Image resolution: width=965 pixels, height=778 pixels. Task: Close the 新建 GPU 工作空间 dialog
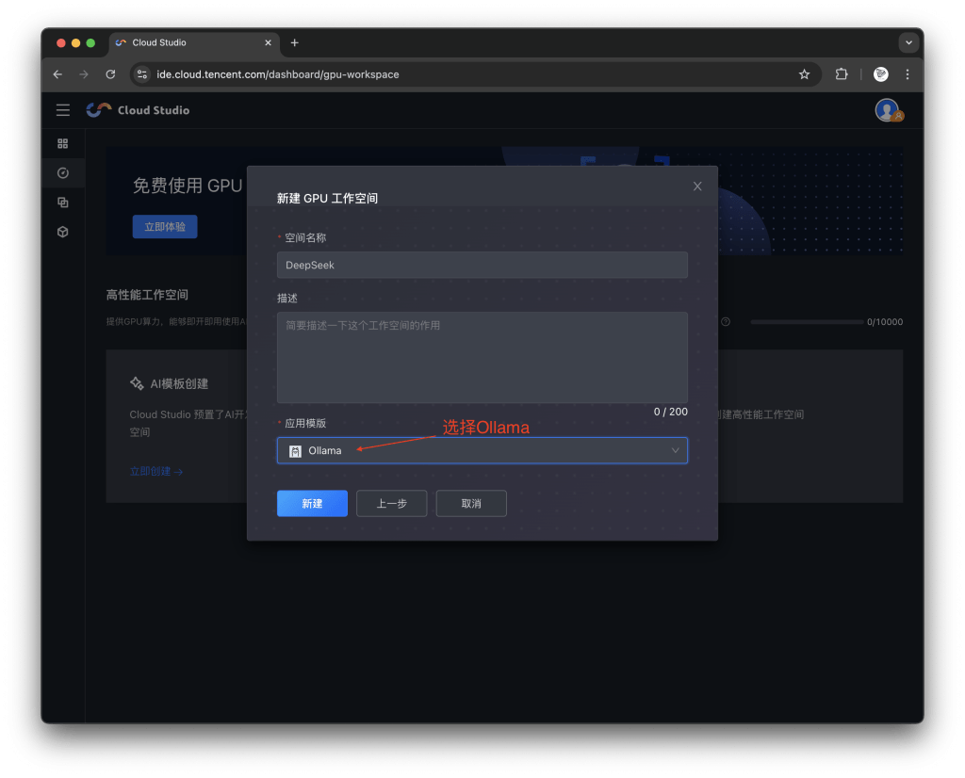pyautogui.click(x=696, y=186)
